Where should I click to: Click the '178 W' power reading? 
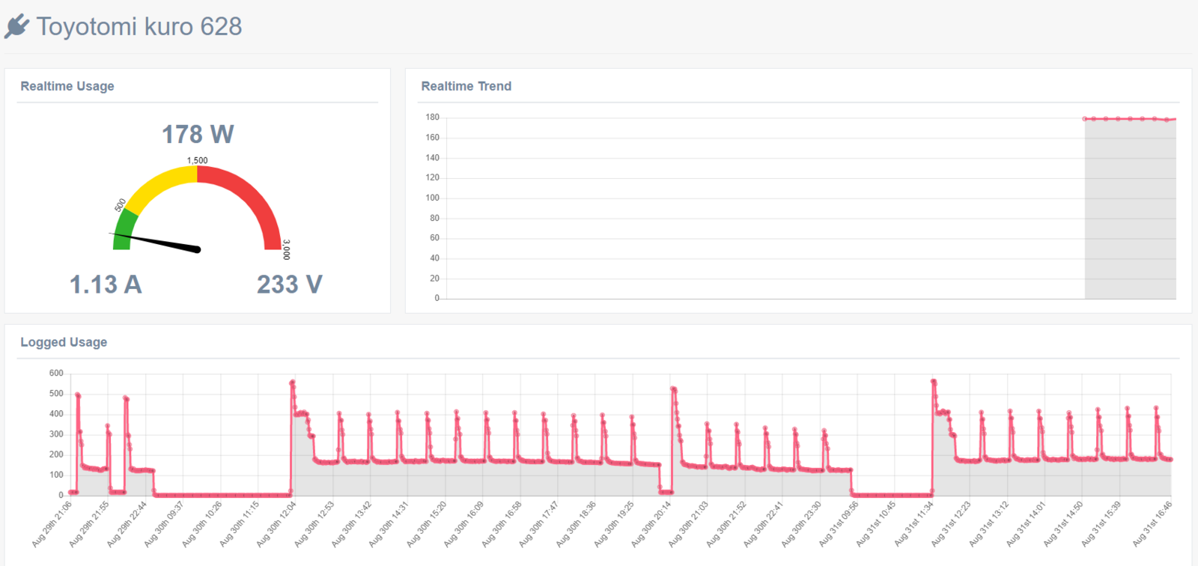pos(198,134)
